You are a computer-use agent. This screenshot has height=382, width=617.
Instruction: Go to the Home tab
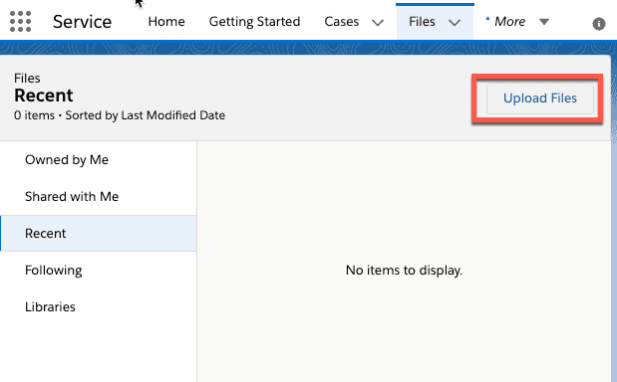166,21
